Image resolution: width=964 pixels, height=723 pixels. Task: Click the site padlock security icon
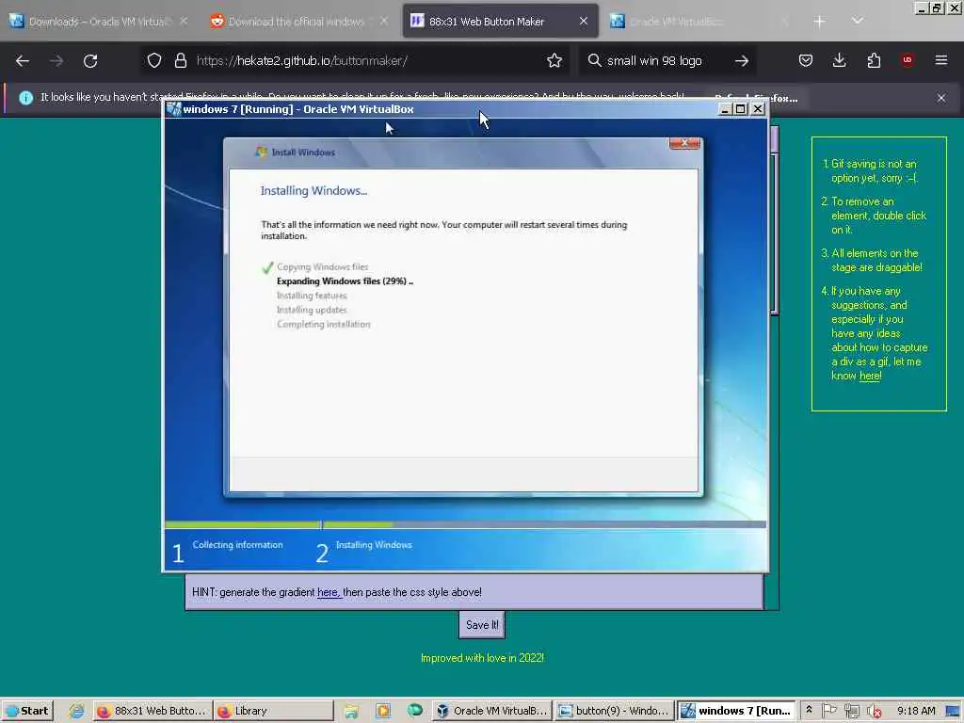(180, 60)
